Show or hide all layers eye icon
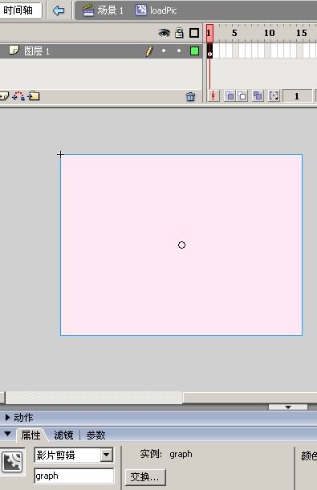317x490 pixels. pos(164,33)
